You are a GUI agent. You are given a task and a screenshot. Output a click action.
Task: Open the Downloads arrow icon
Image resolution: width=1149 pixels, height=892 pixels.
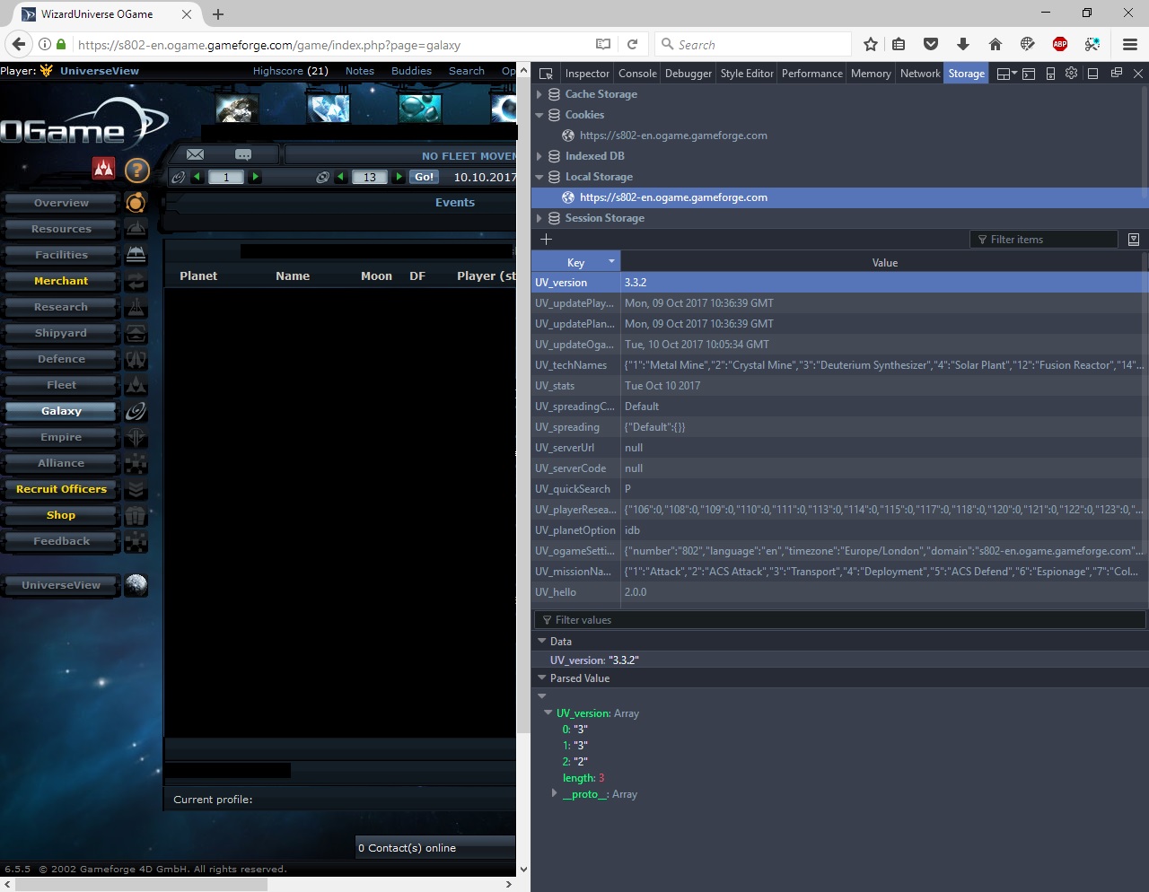(x=963, y=44)
